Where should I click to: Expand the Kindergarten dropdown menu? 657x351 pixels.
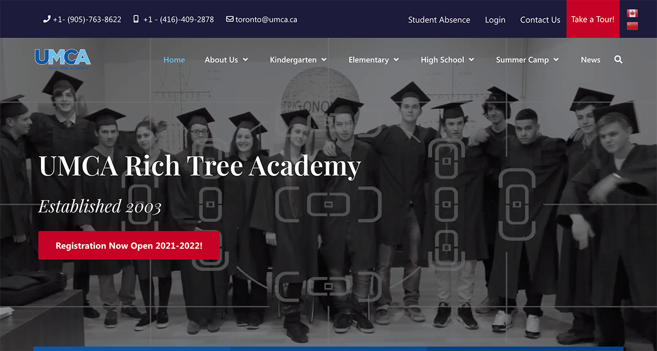[298, 60]
